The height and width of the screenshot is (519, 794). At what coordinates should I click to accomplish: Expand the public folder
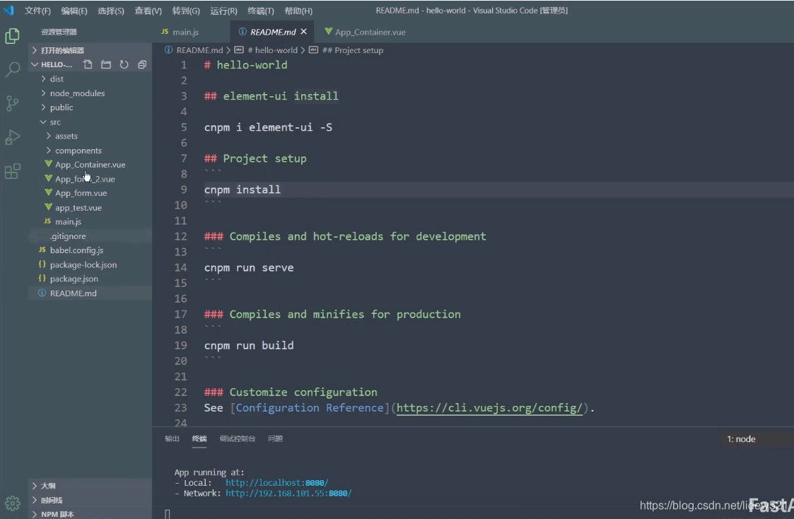(x=90, y=107)
